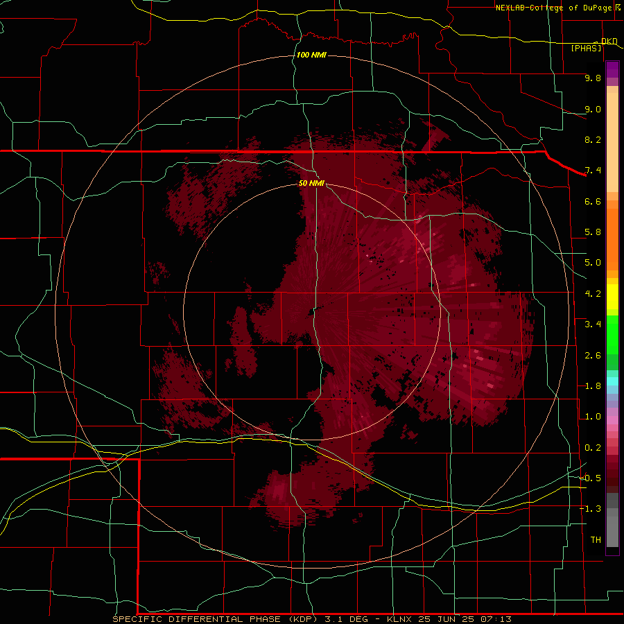Click the 7.4 value on the color scale
The height and width of the screenshot is (624, 624).
pos(593,171)
